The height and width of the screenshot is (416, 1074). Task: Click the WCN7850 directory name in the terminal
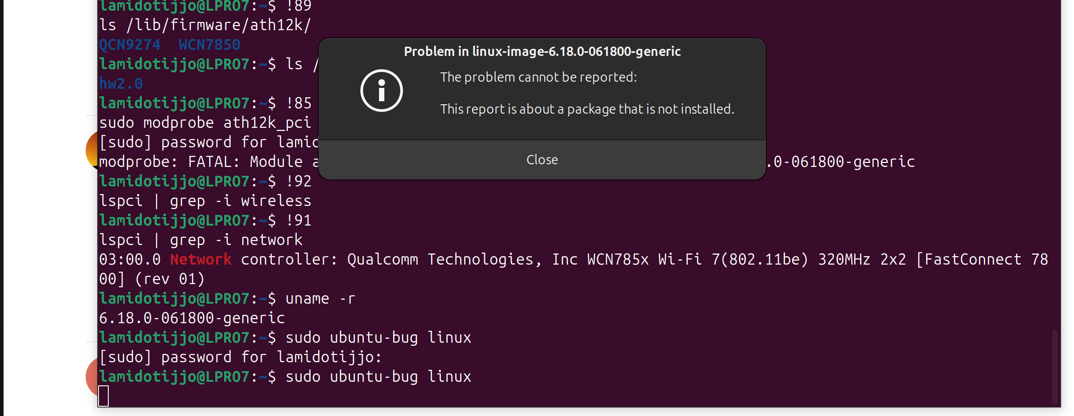click(209, 45)
